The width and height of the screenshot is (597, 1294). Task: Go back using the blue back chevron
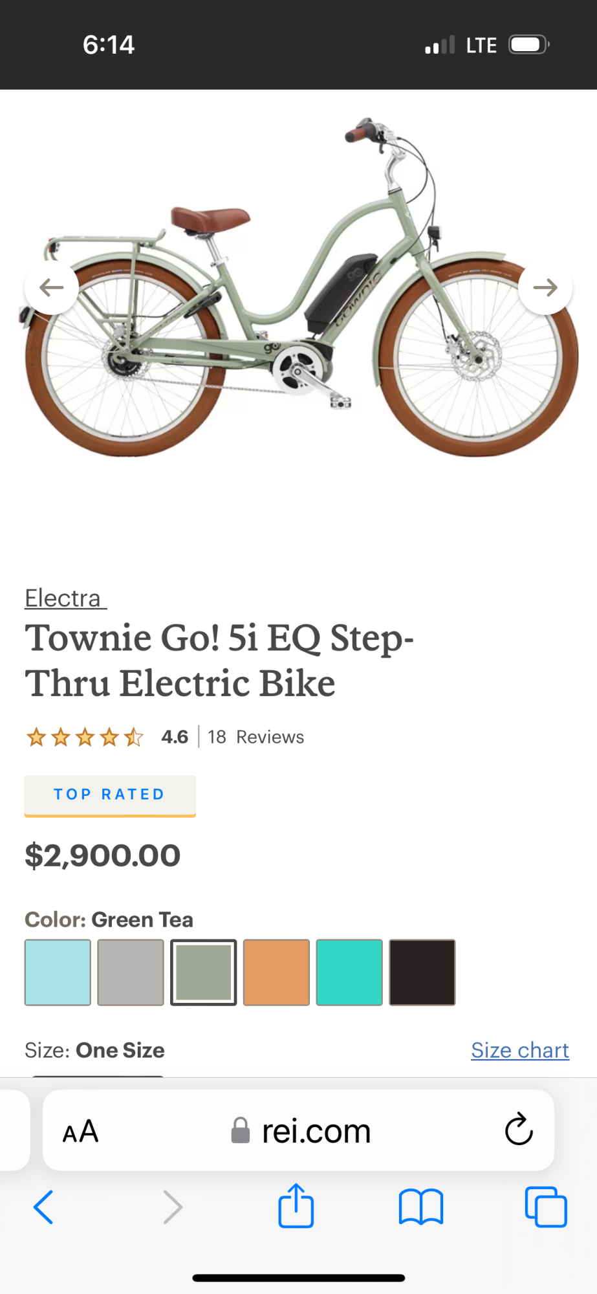[43, 1206]
